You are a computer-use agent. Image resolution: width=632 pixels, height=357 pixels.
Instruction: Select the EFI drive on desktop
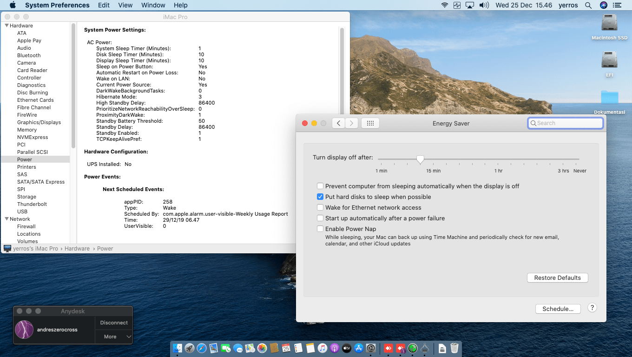tap(609, 64)
